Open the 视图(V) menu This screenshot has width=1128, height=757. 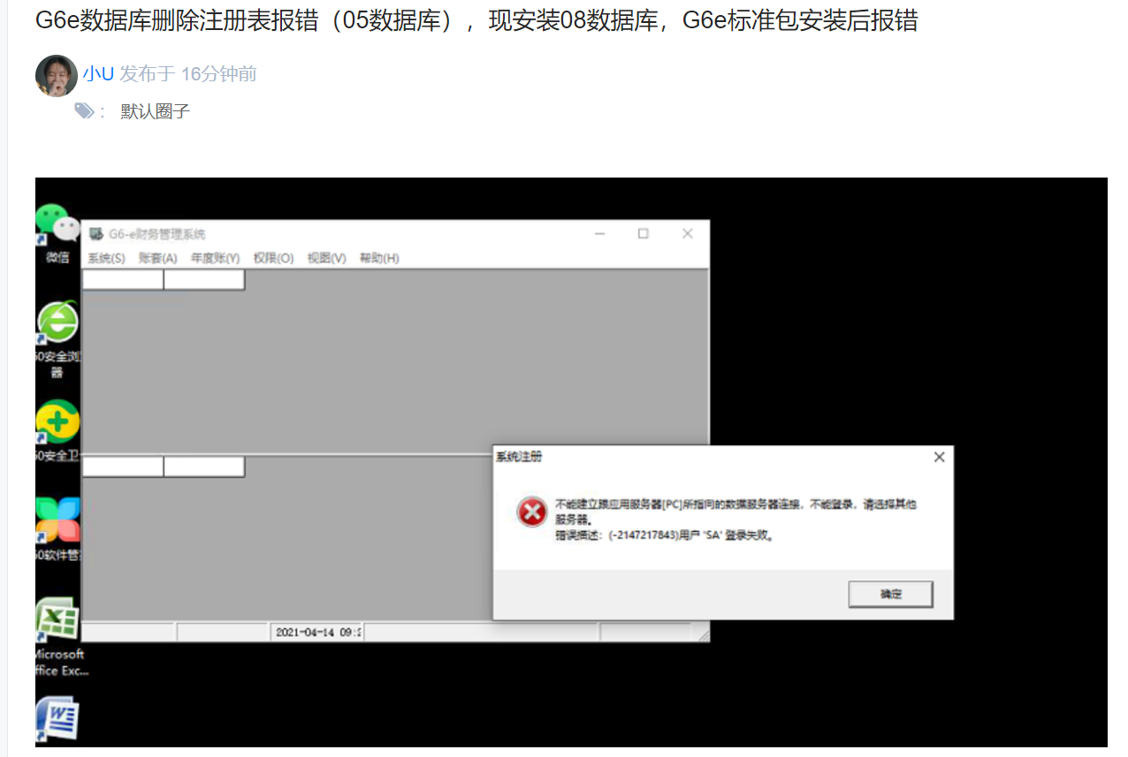pyautogui.click(x=326, y=258)
